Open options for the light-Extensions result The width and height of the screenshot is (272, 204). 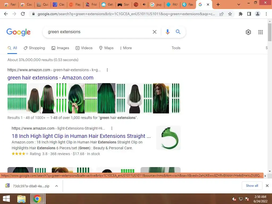tap(112, 128)
